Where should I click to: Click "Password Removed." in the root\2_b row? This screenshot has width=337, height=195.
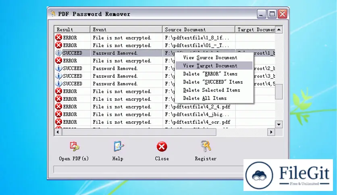click(115, 68)
